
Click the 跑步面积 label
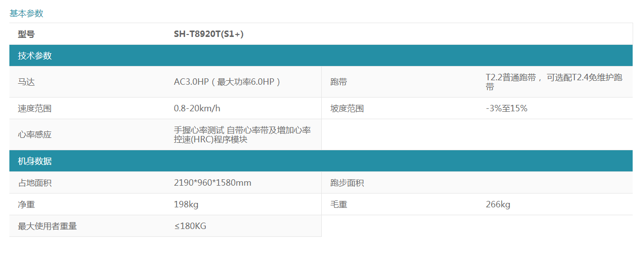coord(347,183)
